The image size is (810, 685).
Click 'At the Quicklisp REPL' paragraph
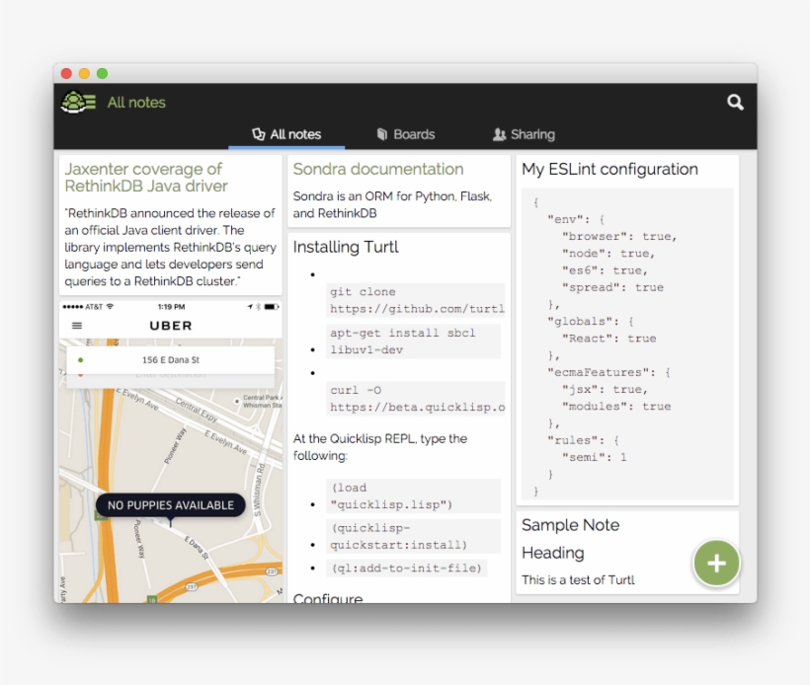point(380,447)
